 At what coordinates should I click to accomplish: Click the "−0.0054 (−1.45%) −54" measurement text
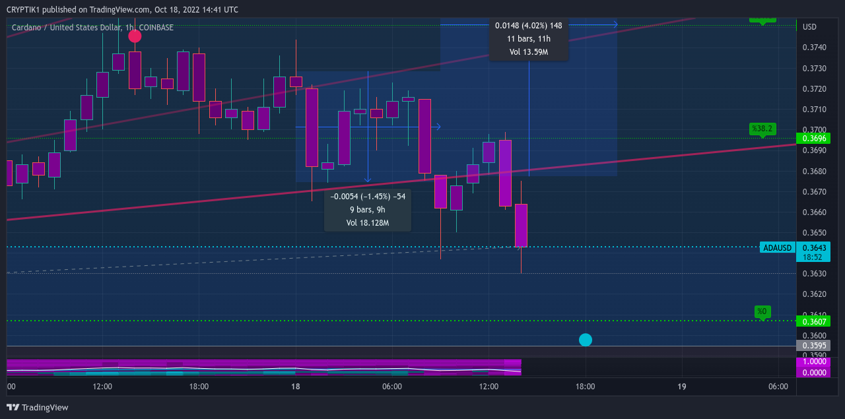point(368,197)
